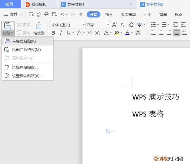Apply superscript X² formatting
190x164 pixels.
pos(90,33)
